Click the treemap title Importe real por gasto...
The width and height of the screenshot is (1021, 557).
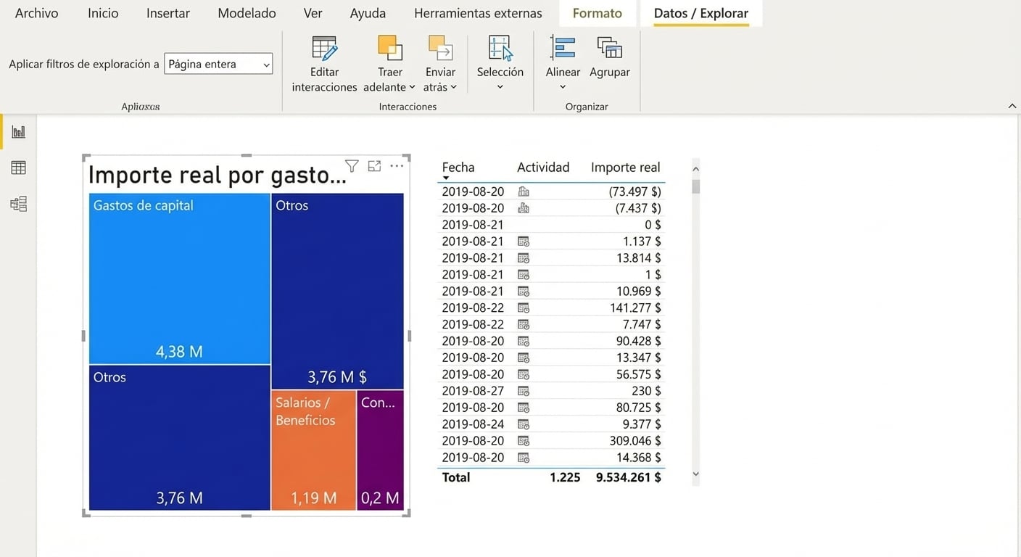[x=217, y=175]
